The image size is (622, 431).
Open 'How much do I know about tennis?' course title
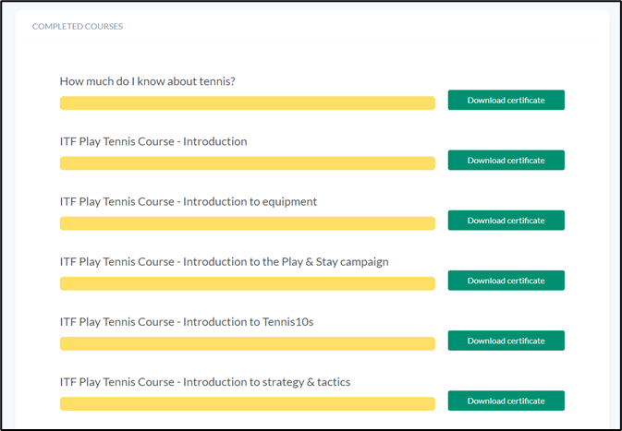pyautogui.click(x=148, y=81)
